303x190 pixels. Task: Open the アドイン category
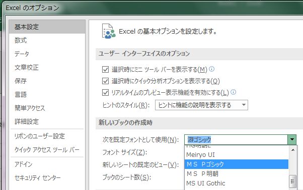point(47,164)
